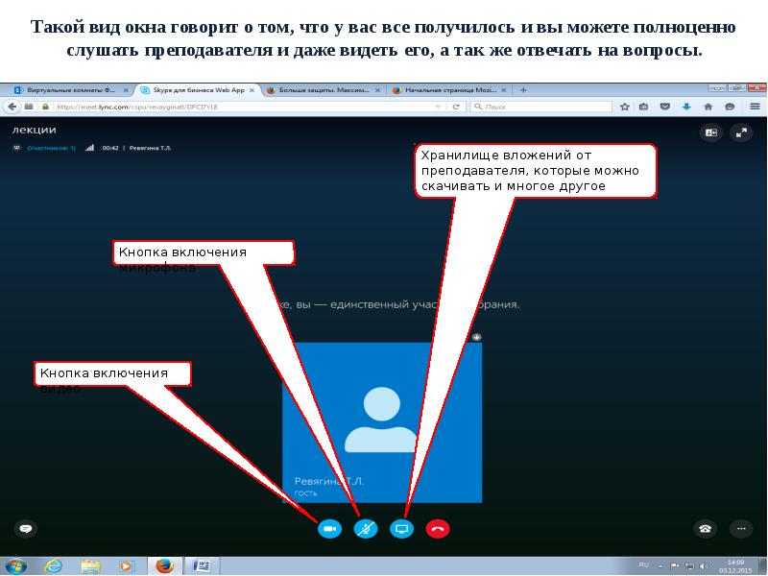Switch to Виртуальные комнаты tab
Viewport: 768px width, 576px height.
click(x=67, y=89)
